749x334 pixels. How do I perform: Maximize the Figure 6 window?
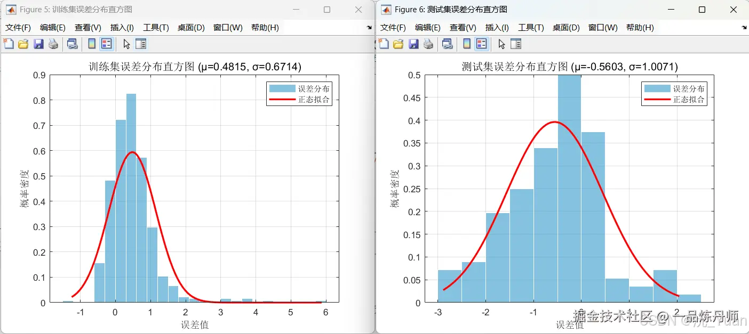click(702, 10)
